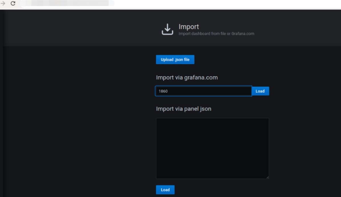The width and height of the screenshot is (341, 197).
Task: Click the Grafana.com word in the subtitle
Action: click(x=243, y=34)
